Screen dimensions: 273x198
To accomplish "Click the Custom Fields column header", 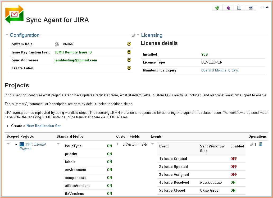I will (x=128, y=137).
